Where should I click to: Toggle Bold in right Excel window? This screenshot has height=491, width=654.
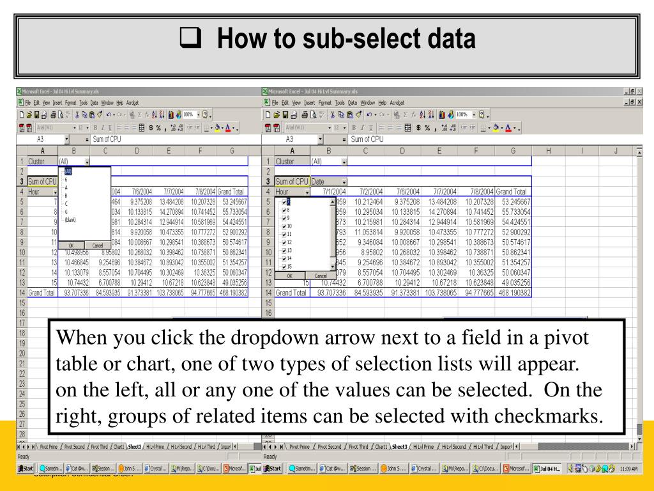tap(354, 128)
